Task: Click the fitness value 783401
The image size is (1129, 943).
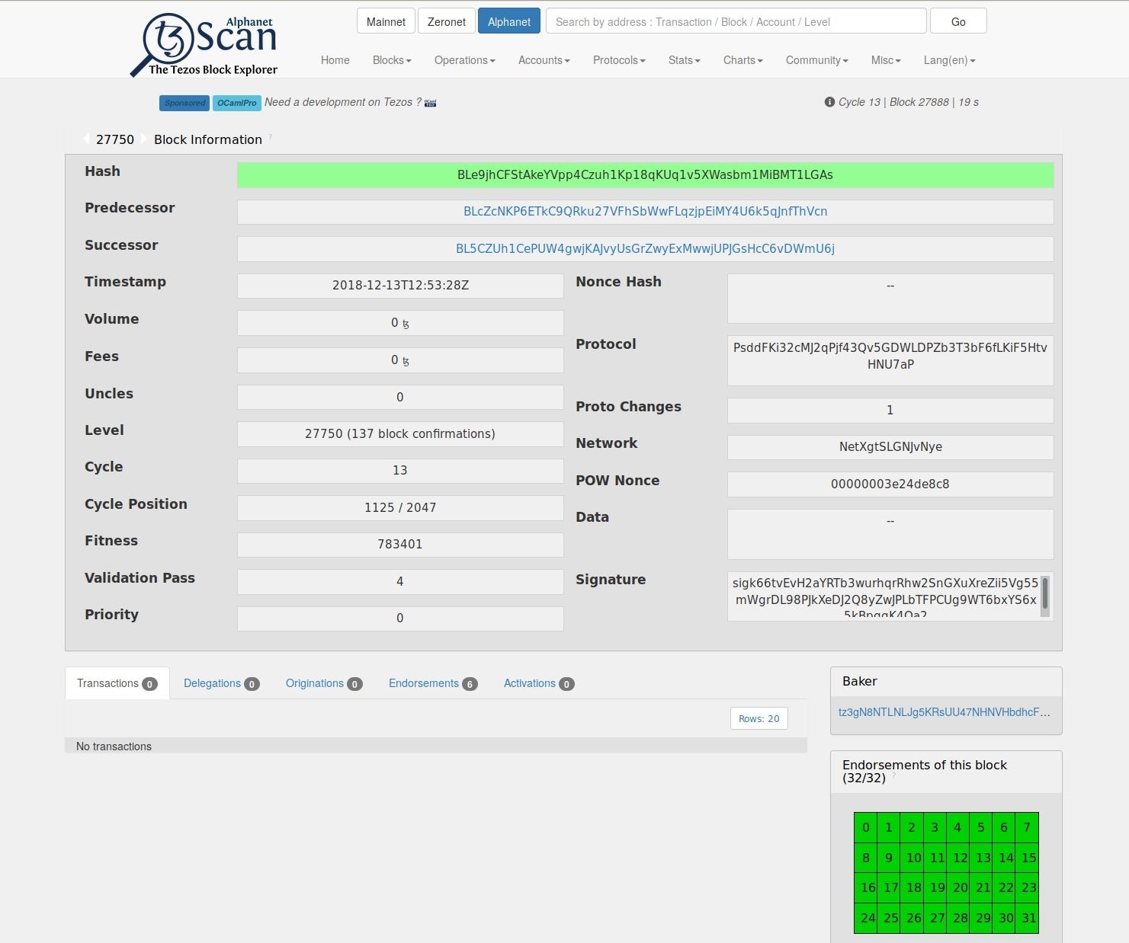Action: 400,545
